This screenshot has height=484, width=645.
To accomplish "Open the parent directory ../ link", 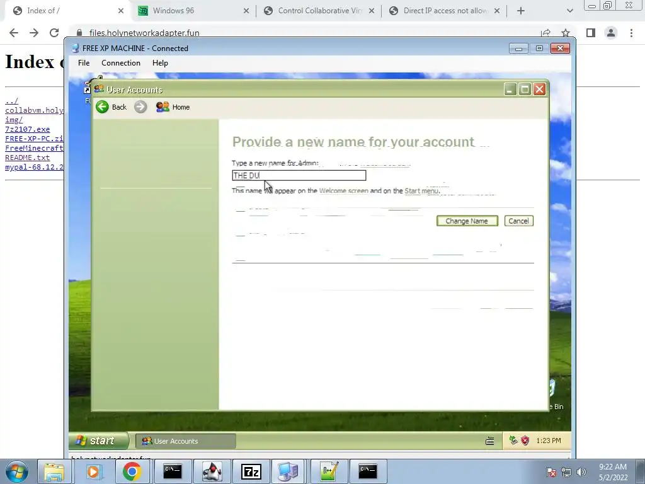I will (x=11, y=101).
